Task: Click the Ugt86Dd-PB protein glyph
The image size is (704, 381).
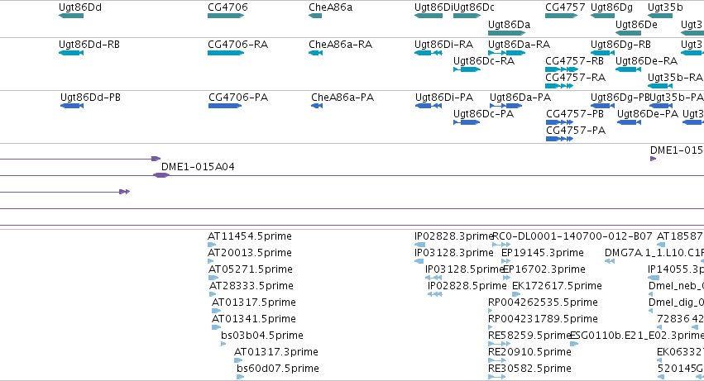Action: point(72,106)
